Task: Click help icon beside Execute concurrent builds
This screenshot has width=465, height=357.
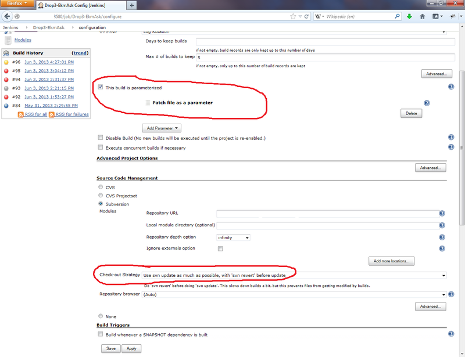Action: click(451, 147)
